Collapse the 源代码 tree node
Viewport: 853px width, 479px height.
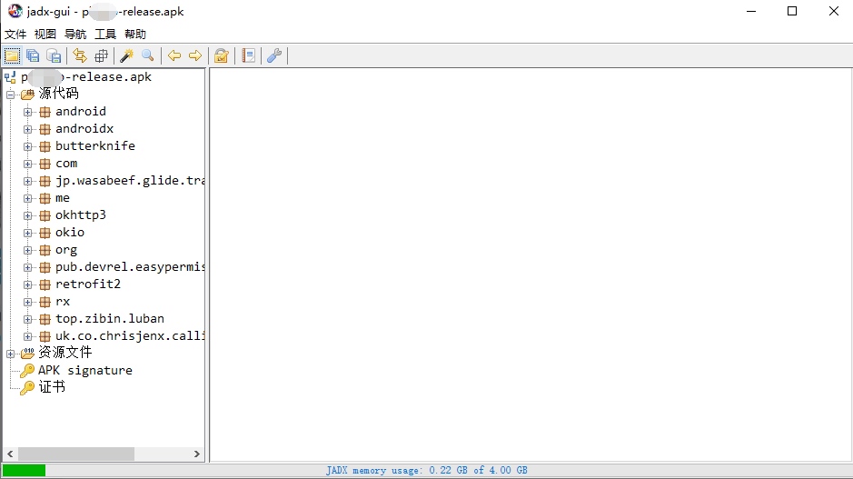[10, 95]
